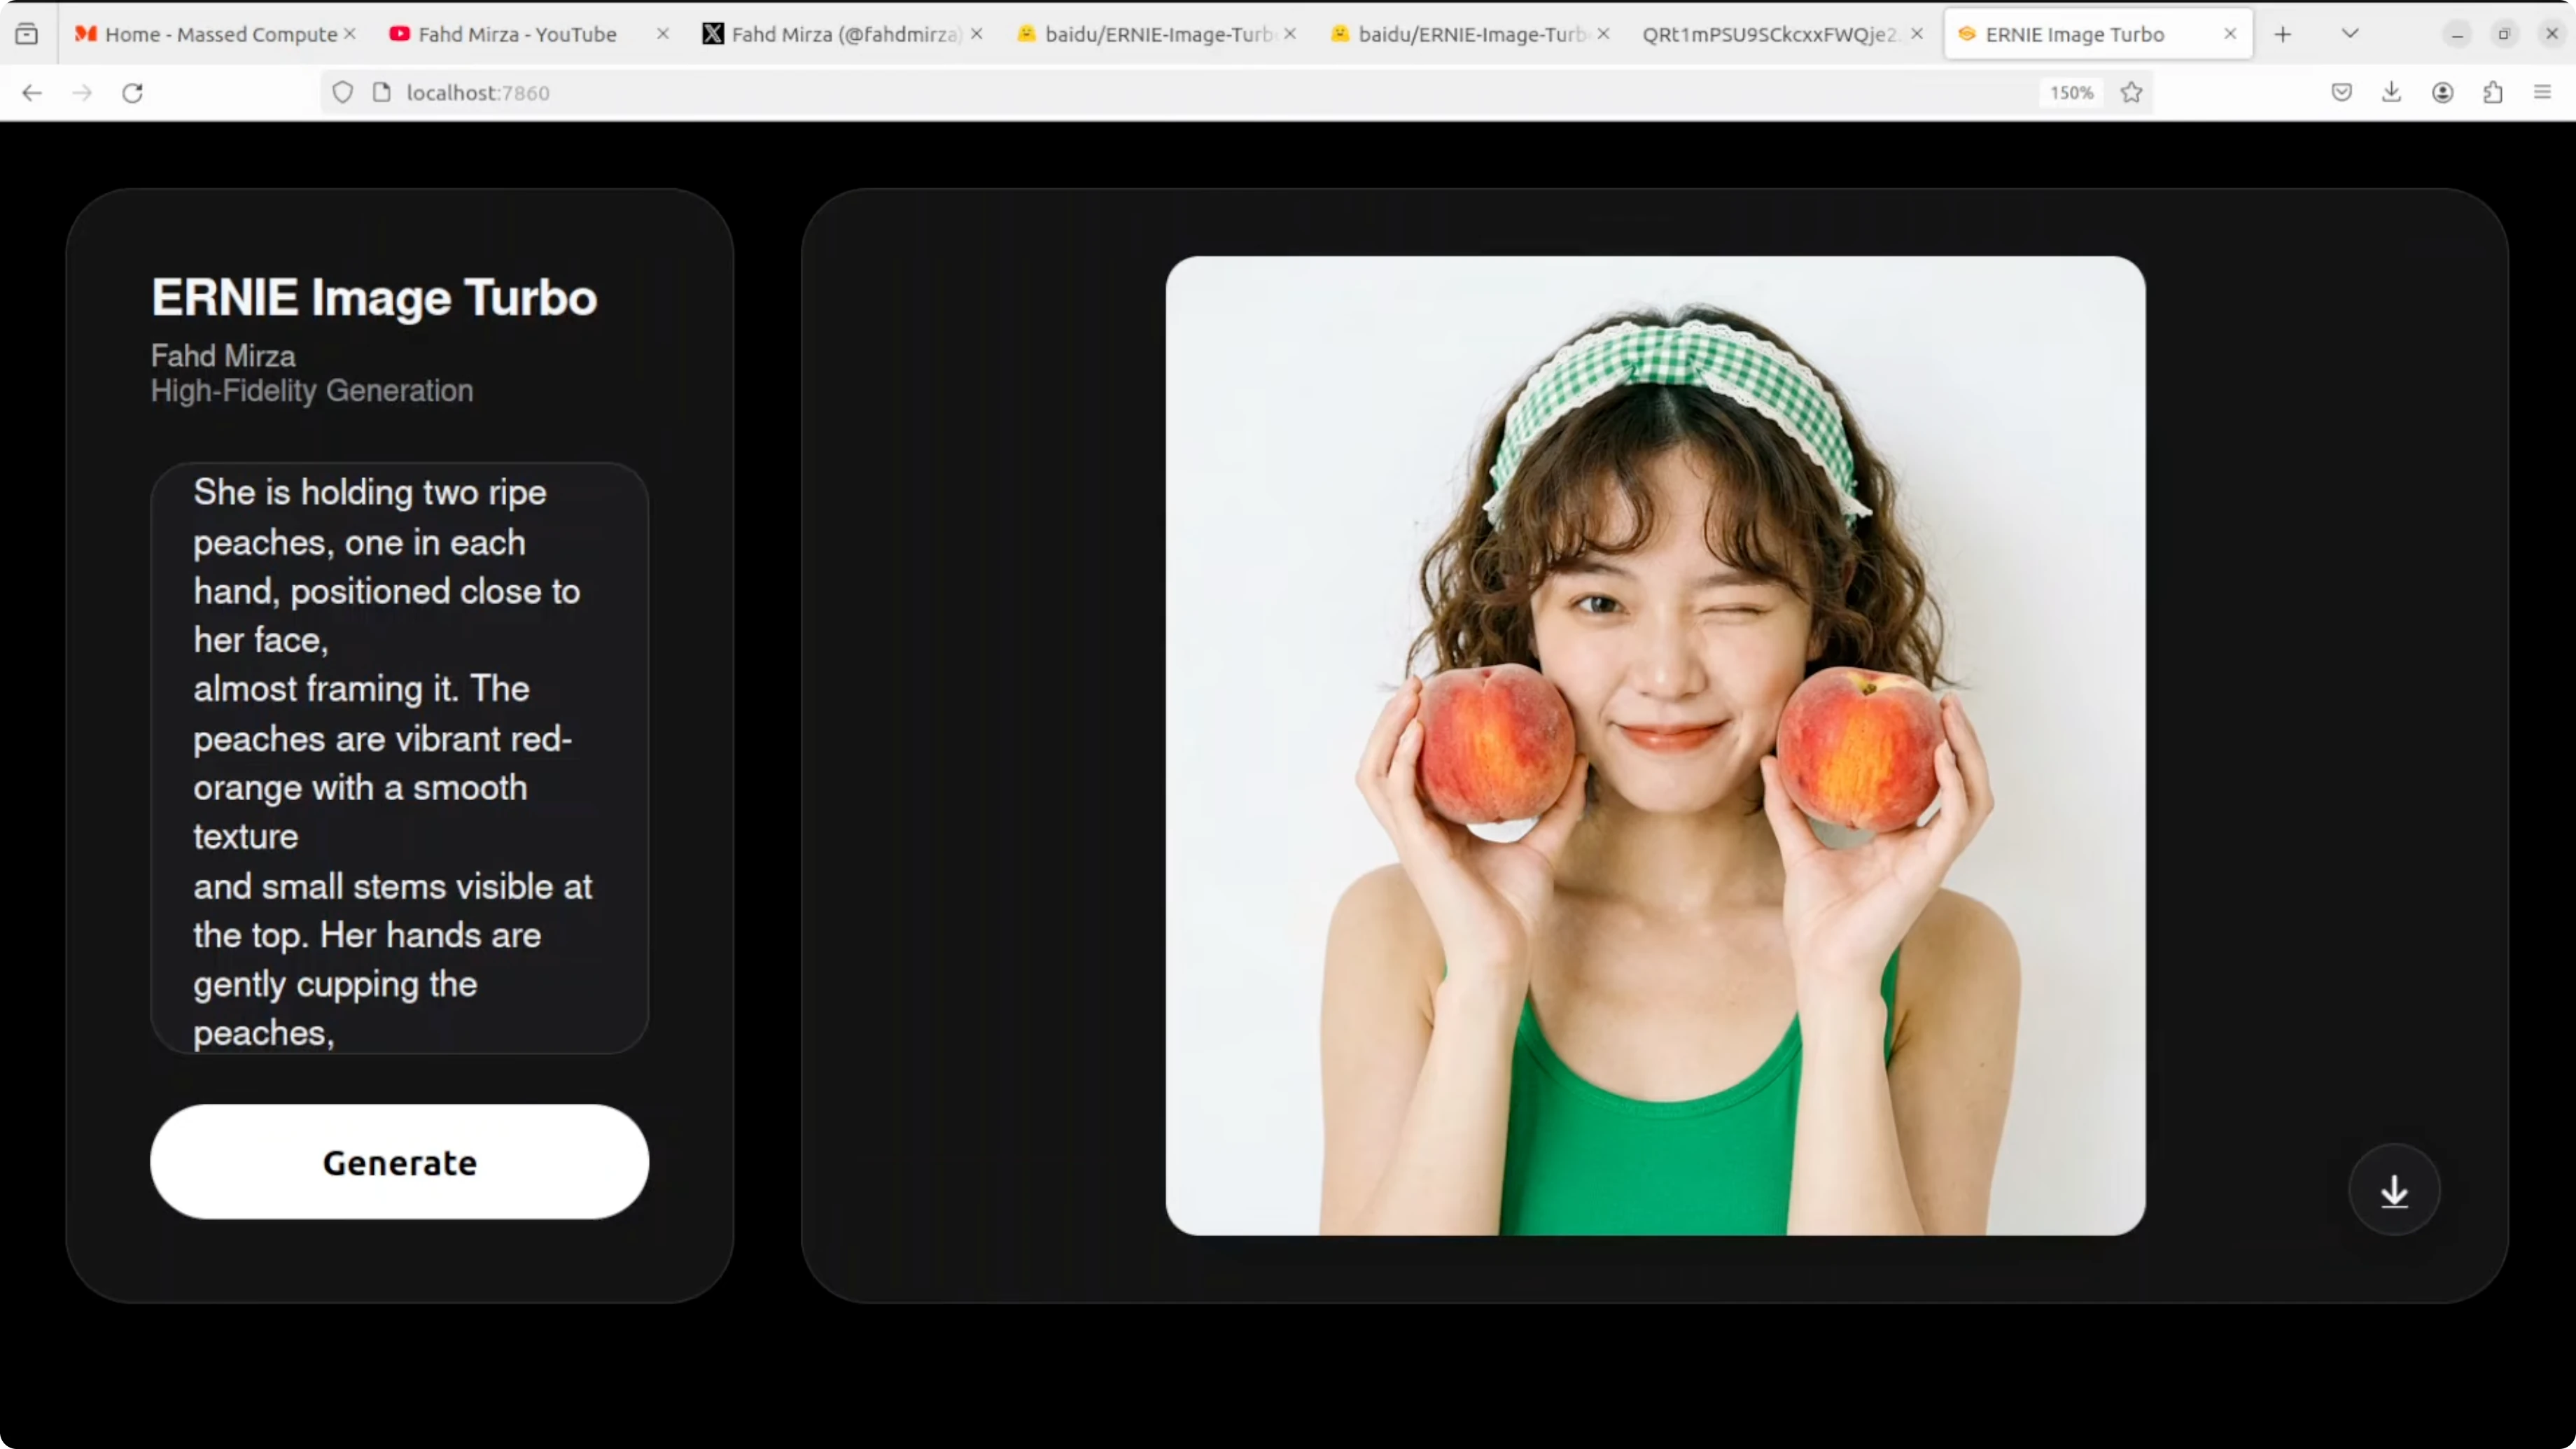Click the 150% zoom level indicator
Viewport: 2576px width, 1449px height.
point(2071,93)
